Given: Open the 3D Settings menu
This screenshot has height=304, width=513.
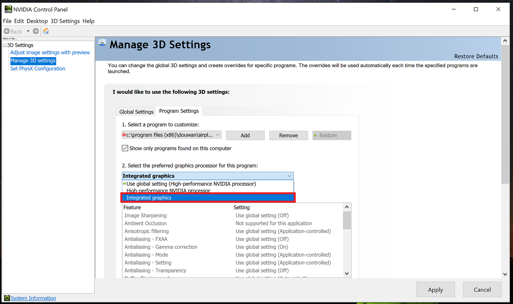Looking at the screenshot, I should 65,21.
